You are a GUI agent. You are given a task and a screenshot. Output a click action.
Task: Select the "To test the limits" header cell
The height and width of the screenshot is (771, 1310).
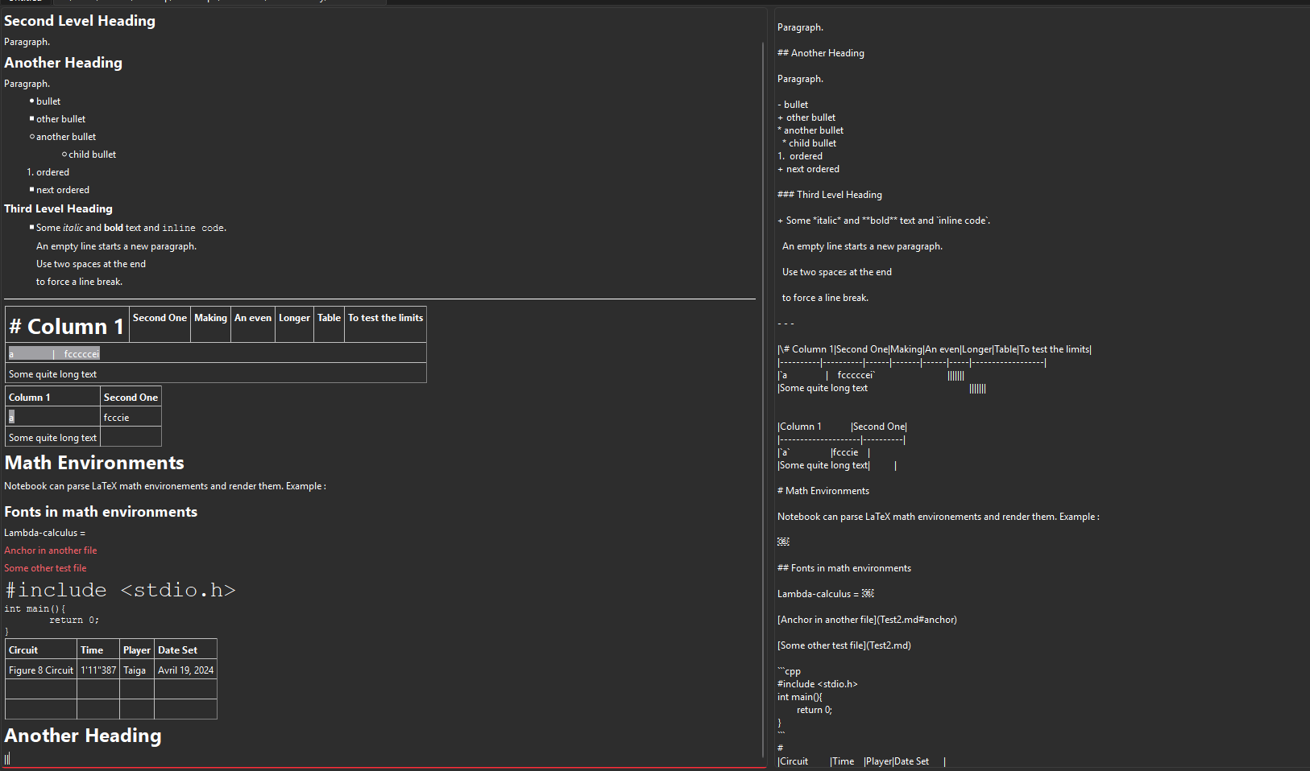(x=385, y=318)
